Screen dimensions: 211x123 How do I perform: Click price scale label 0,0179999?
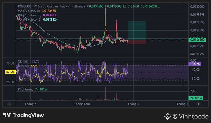tap(197, 22)
